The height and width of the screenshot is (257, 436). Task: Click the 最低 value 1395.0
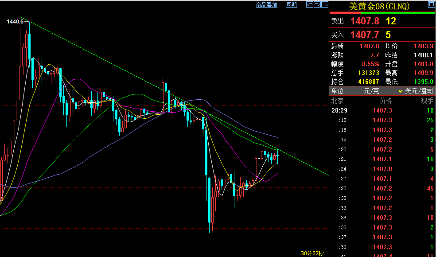(x=424, y=82)
